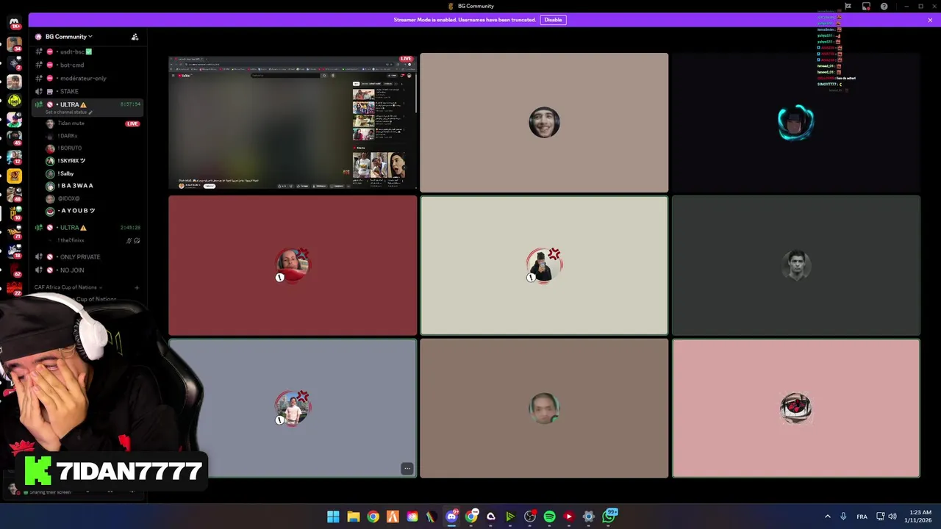Screen dimensions: 941x529
Task: Join the second ULTRA voice channel
Action: tap(87, 228)
